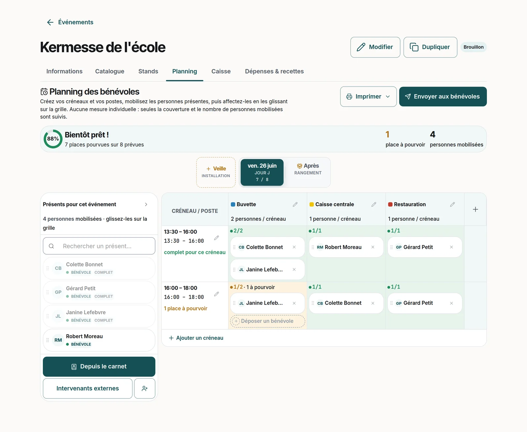Click the Modifier button
Screen dimensions: 527x432
tap(375, 47)
